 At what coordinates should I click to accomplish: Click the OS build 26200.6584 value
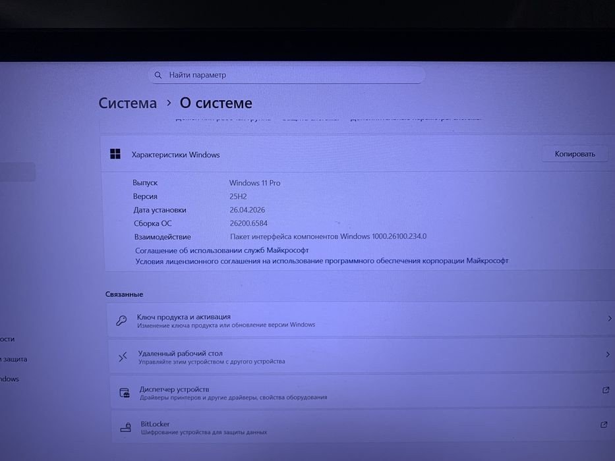tap(249, 223)
